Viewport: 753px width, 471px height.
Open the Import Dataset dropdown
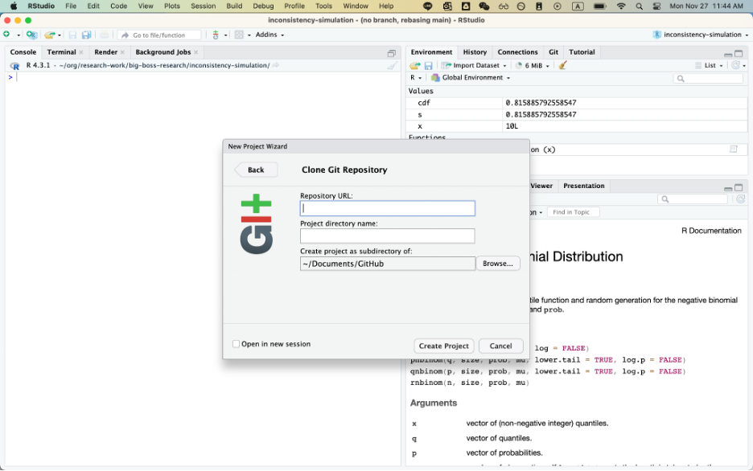tap(474, 65)
